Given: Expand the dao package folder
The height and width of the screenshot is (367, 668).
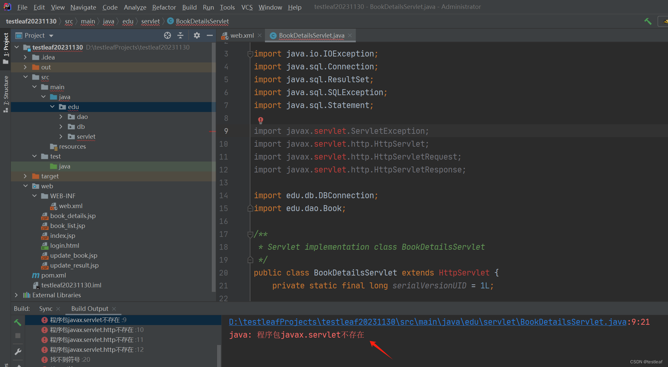Looking at the screenshot, I should (x=61, y=117).
